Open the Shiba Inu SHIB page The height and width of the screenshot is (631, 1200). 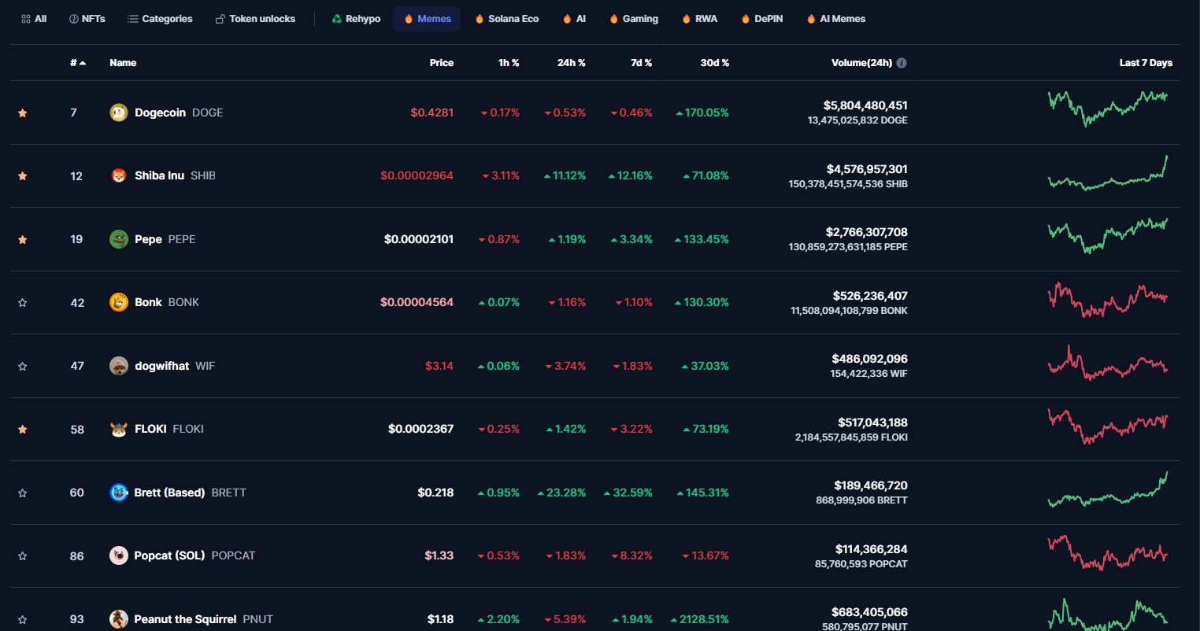click(x=175, y=176)
